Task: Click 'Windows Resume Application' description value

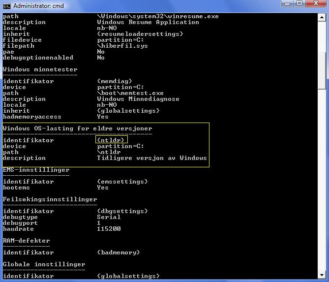Action: pyautogui.click(x=148, y=22)
